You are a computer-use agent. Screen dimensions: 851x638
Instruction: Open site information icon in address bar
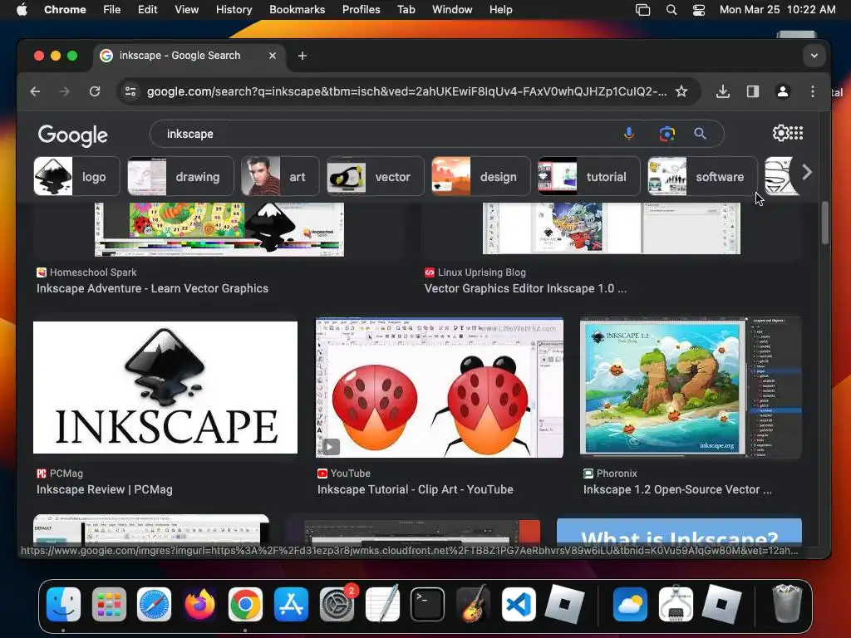tap(130, 91)
